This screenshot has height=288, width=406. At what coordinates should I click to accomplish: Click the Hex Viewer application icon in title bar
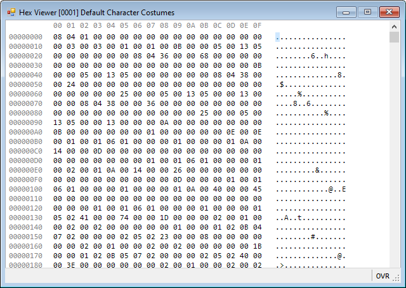point(11,12)
